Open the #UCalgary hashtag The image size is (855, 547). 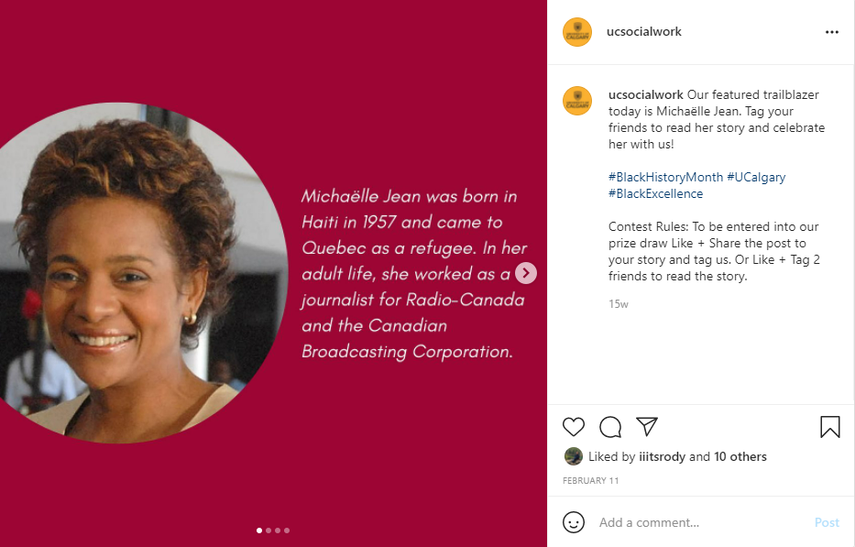coord(756,177)
